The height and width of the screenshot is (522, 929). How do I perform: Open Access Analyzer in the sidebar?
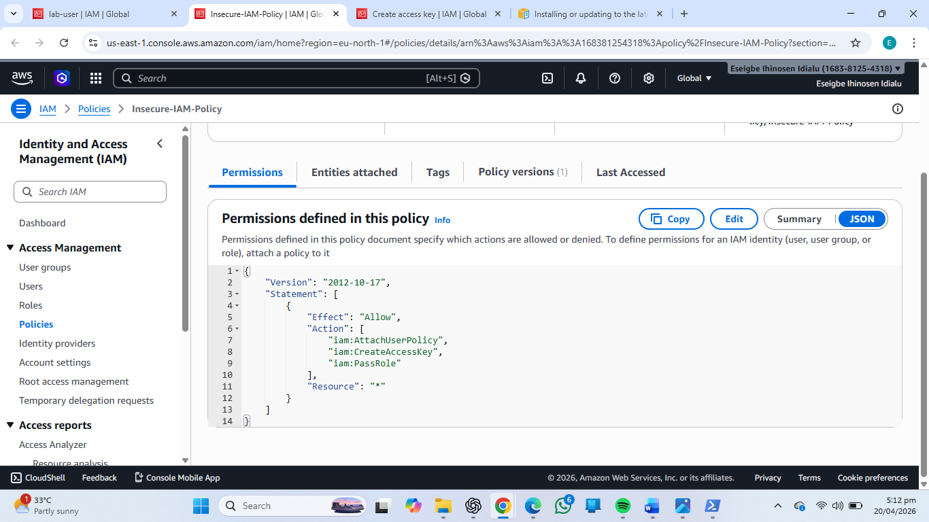[53, 445]
